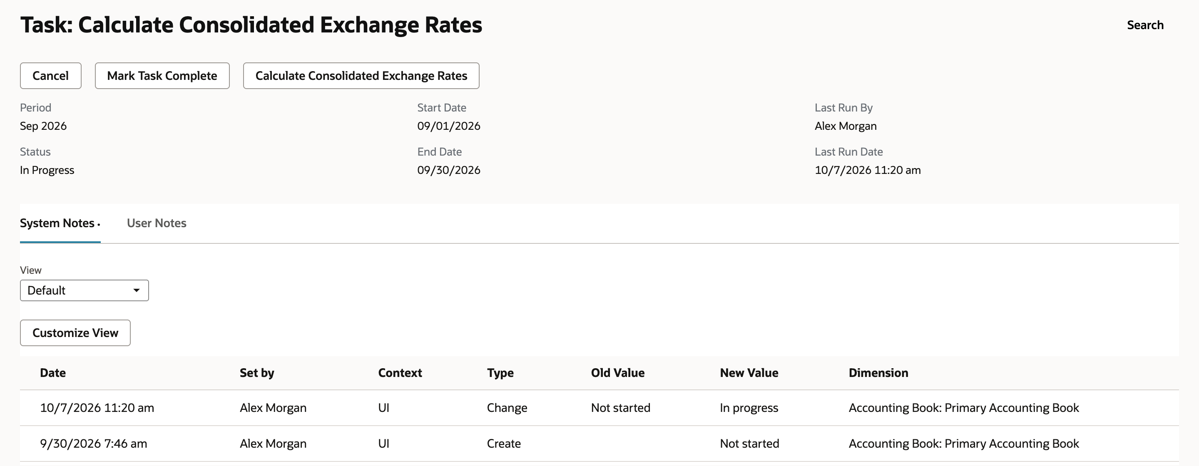This screenshot has height=466, width=1199.
Task: Click 'Not started' in the Create row
Action: tap(749, 444)
